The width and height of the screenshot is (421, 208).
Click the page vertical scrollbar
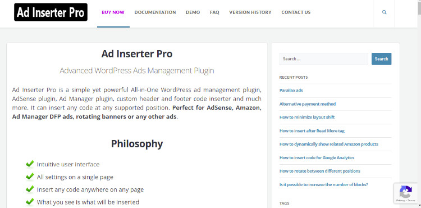pos(419,104)
